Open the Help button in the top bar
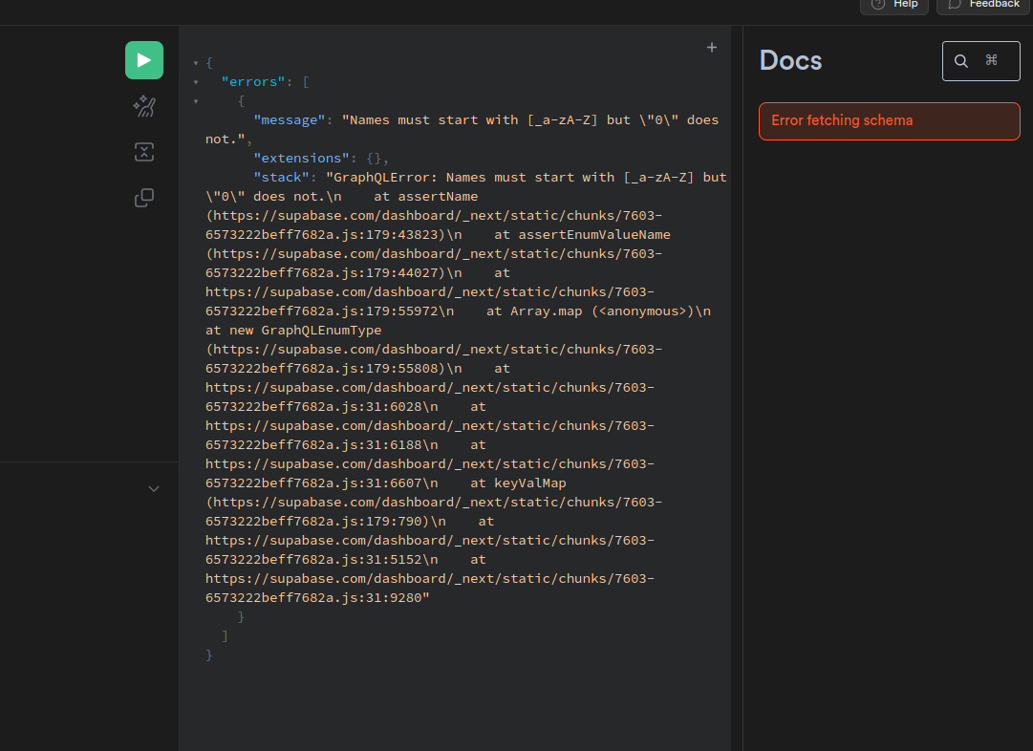 click(x=894, y=5)
